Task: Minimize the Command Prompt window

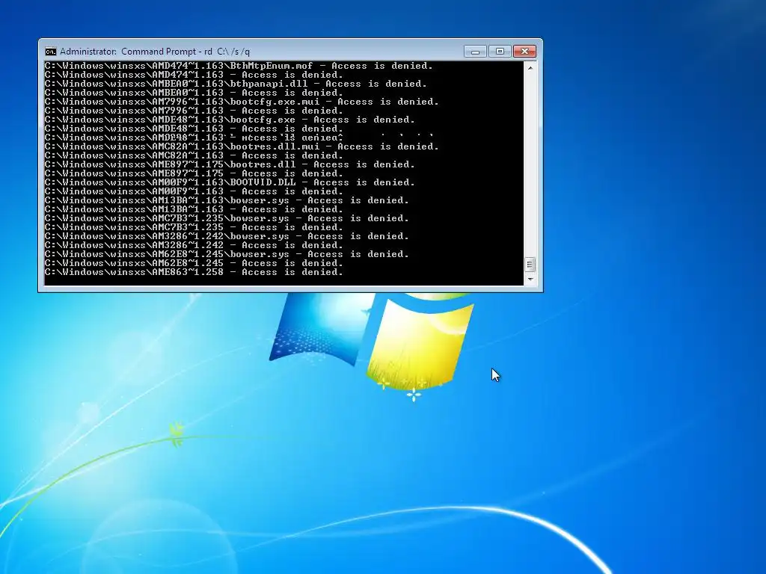Action: 475,52
